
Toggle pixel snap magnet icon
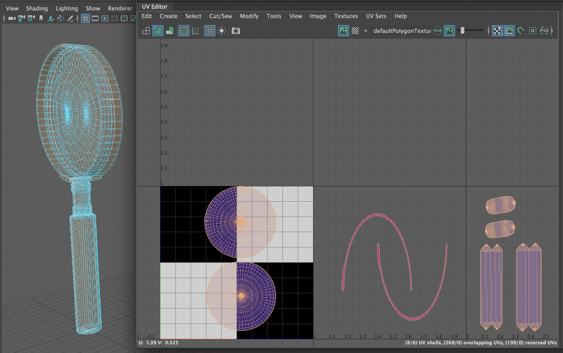click(x=521, y=30)
